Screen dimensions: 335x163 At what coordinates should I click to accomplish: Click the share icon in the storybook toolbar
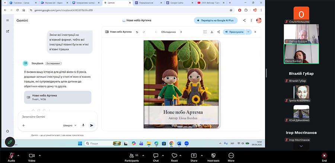click(x=218, y=32)
